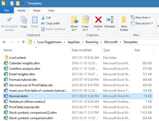Sort files by Date modified column
159x121 pixels.
pos(81,50)
